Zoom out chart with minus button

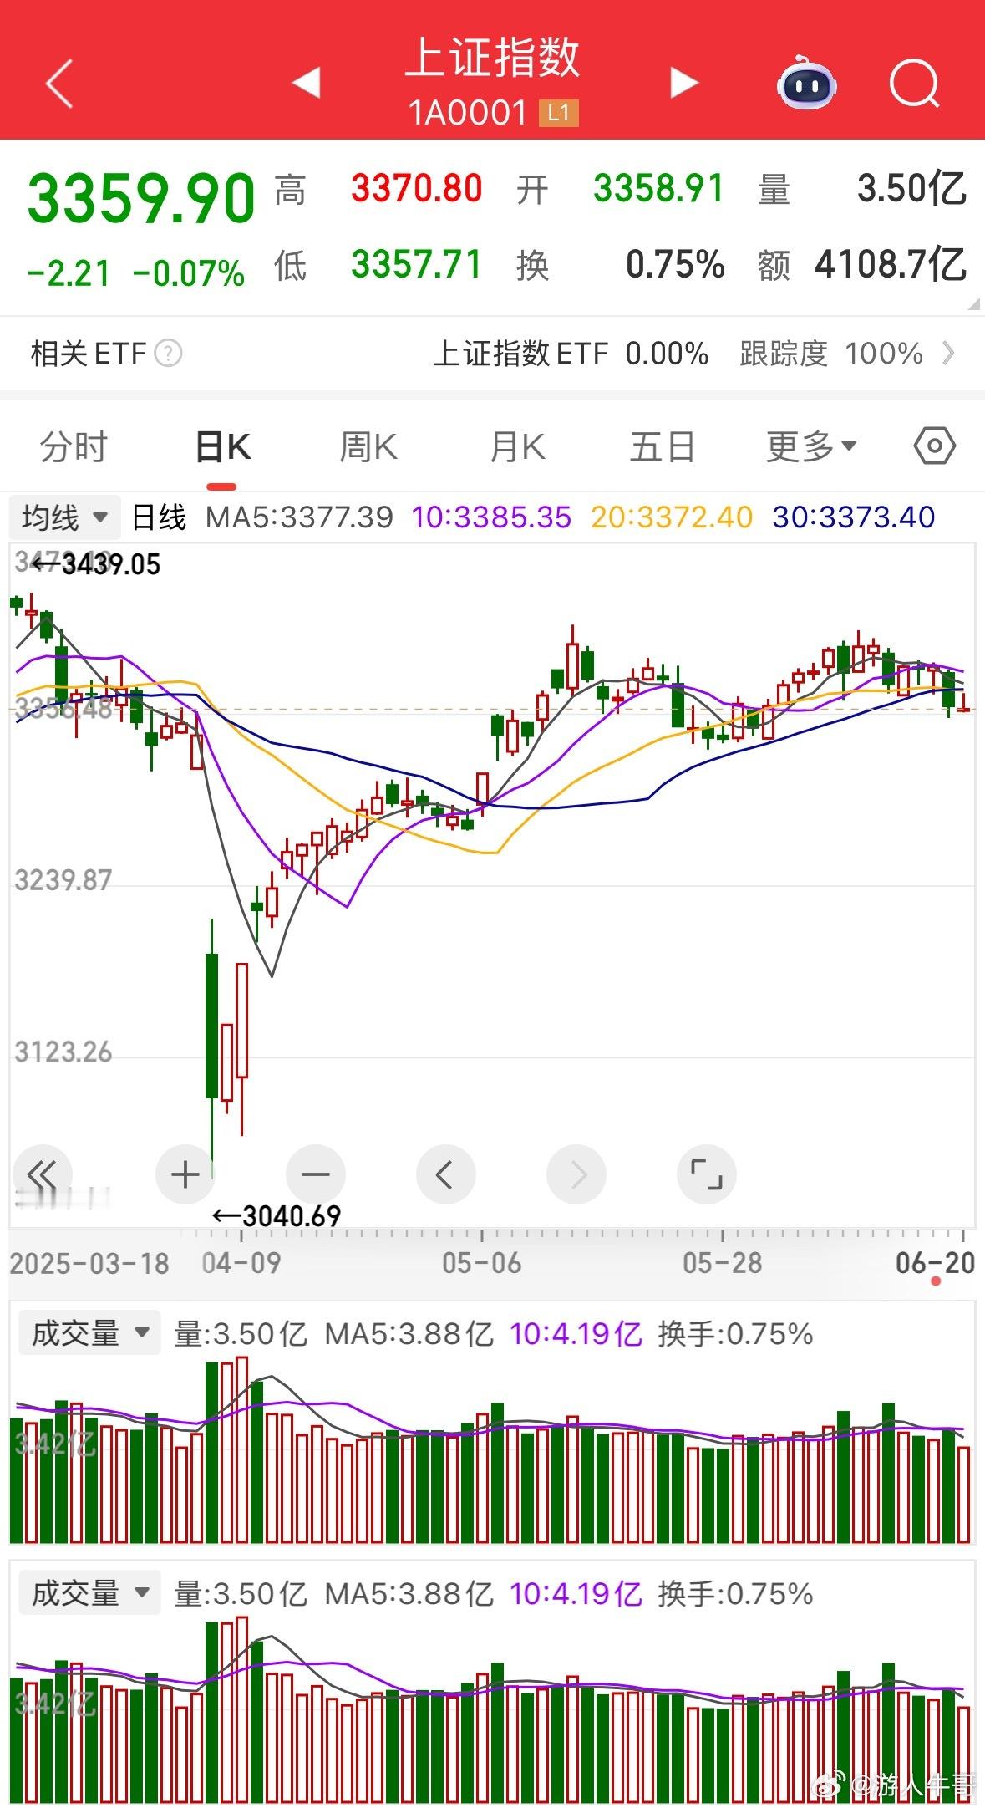pyautogui.click(x=316, y=1174)
